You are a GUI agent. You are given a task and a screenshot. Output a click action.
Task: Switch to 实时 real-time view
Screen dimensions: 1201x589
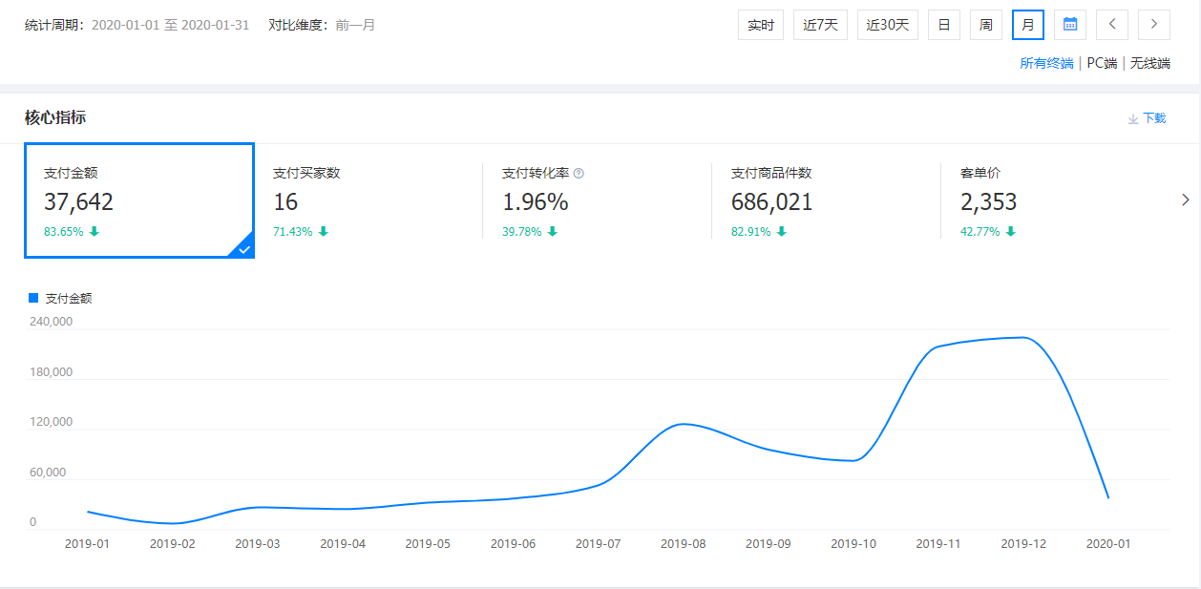coord(761,25)
